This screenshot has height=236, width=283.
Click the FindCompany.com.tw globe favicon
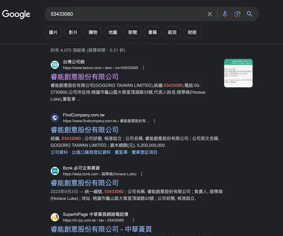[55, 118]
